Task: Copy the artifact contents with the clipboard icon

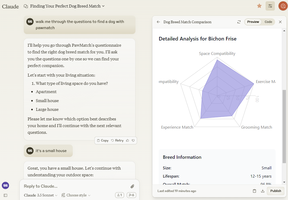Action: pyautogui.click(x=254, y=191)
